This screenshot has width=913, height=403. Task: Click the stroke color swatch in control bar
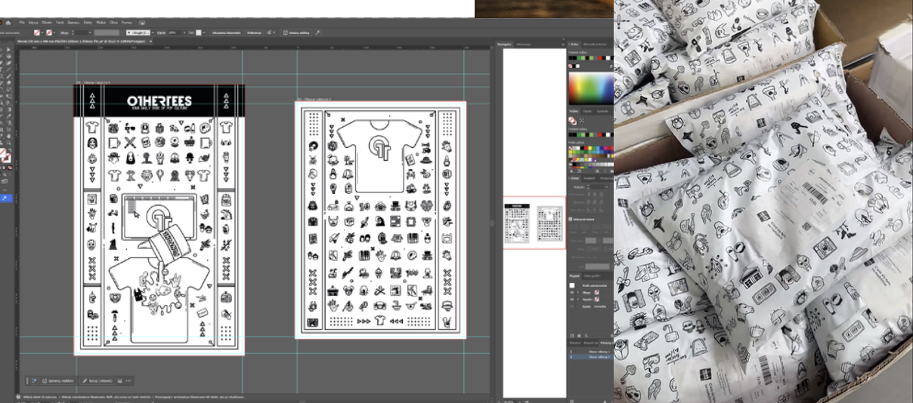pos(49,33)
